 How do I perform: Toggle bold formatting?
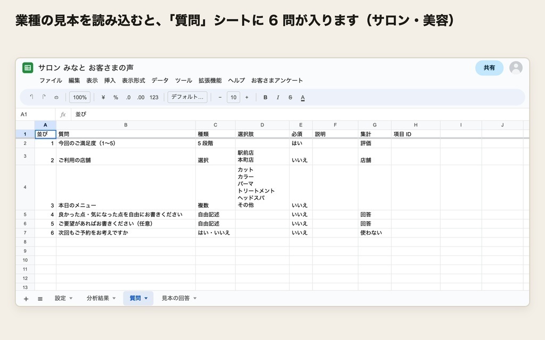click(x=265, y=98)
